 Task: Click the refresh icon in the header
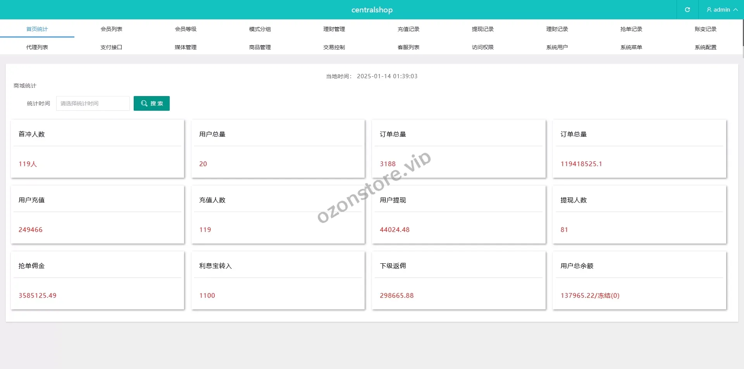(687, 10)
